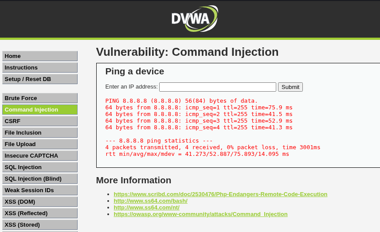Focus the IP address input field
This screenshot has height=232, width=380.
click(218, 87)
